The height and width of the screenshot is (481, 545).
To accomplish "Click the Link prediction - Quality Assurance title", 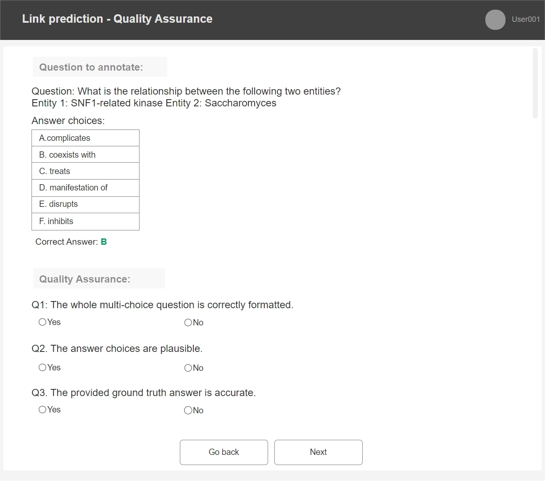I will 117,19.
